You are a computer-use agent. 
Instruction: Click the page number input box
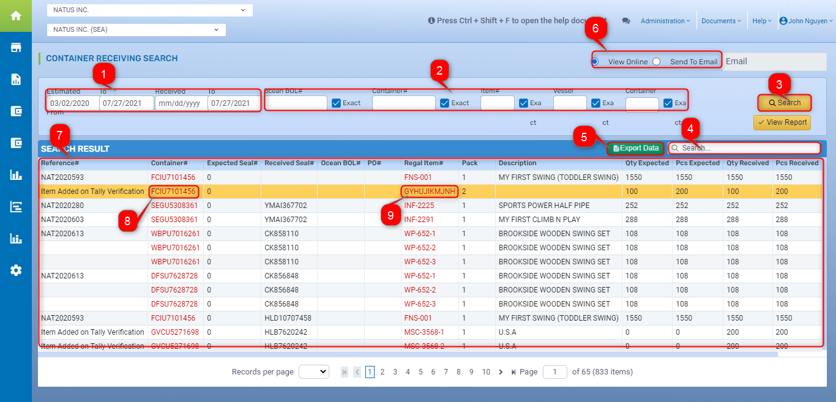click(x=555, y=372)
